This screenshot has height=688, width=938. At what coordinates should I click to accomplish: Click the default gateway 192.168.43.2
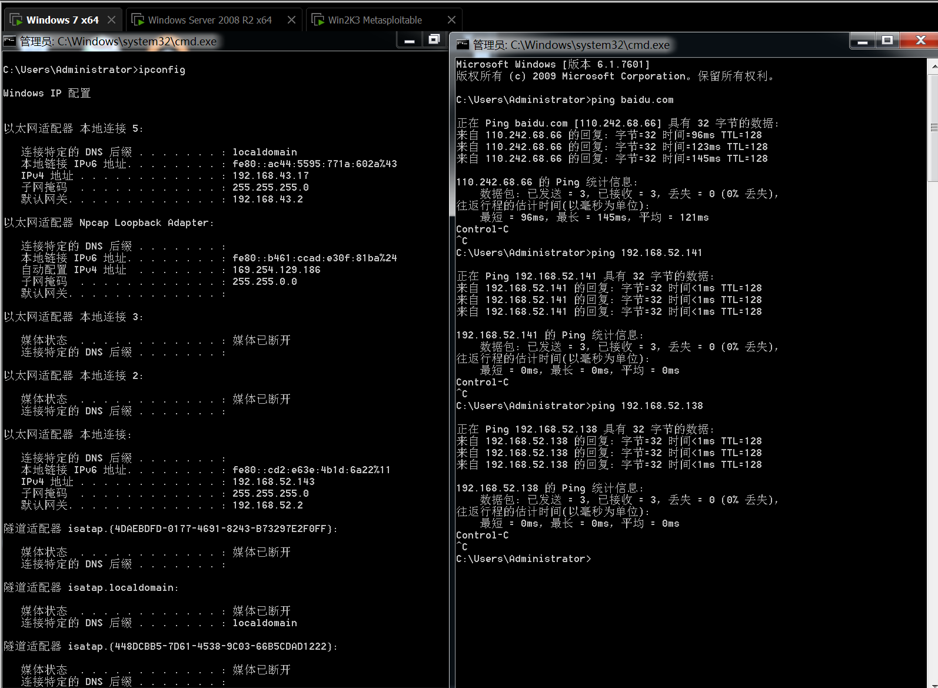[268, 200]
